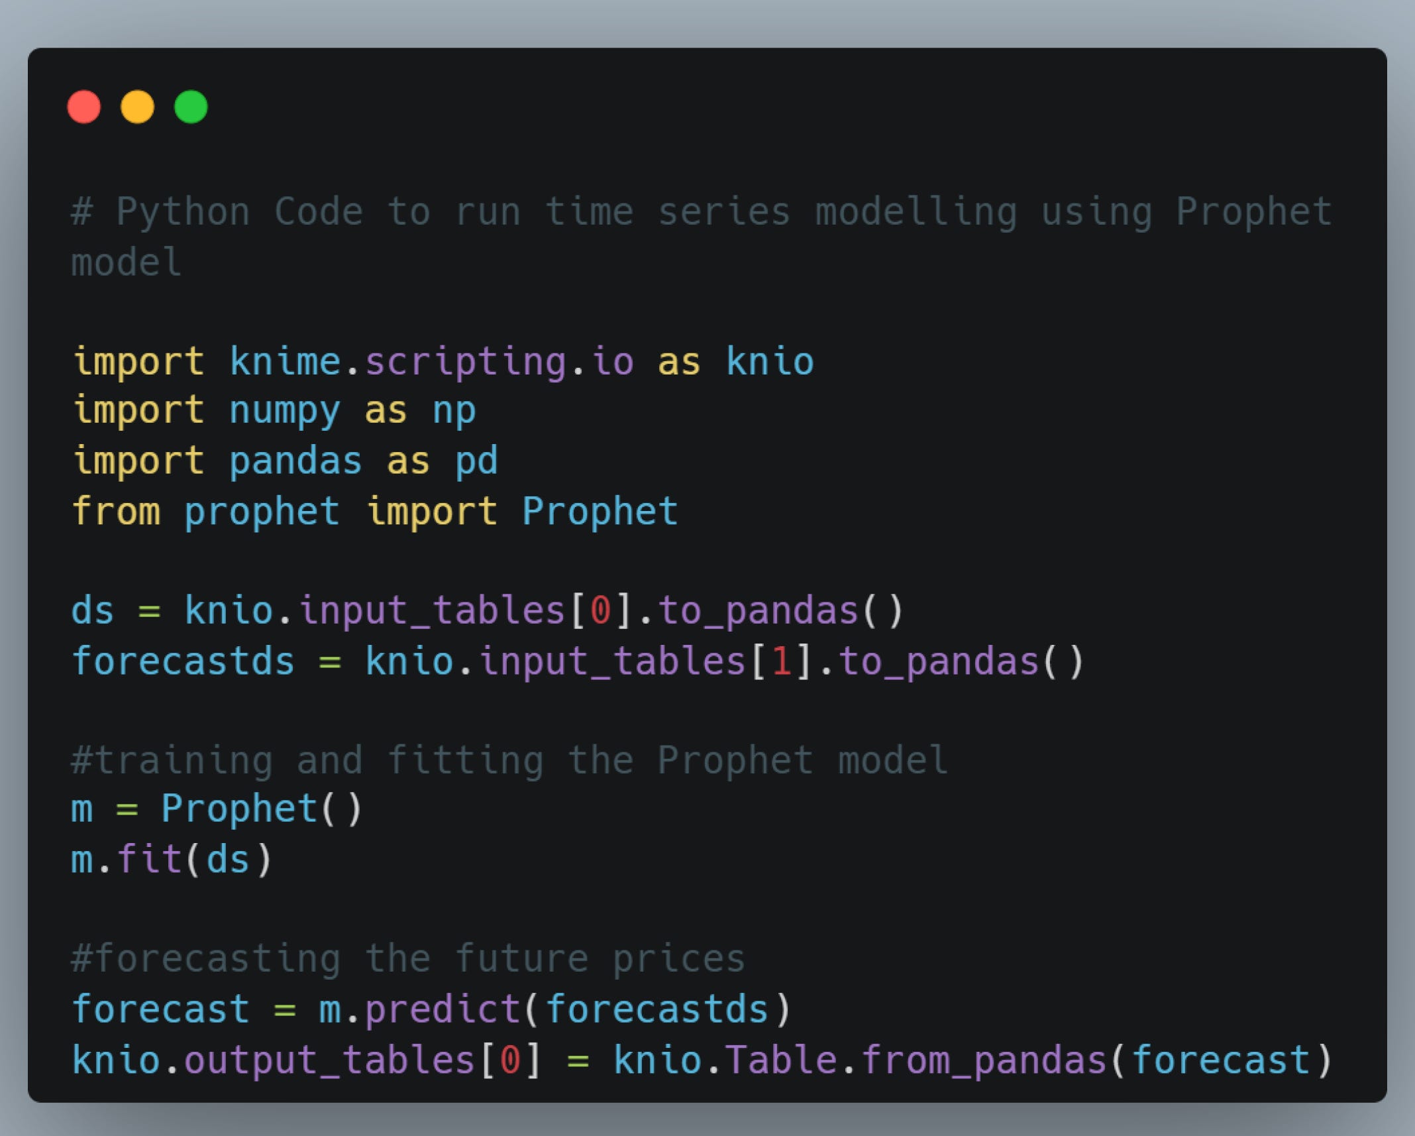The image size is (1415, 1136).
Task: Click 'predict' method in forecast line
Action: (x=443, y=1009)
